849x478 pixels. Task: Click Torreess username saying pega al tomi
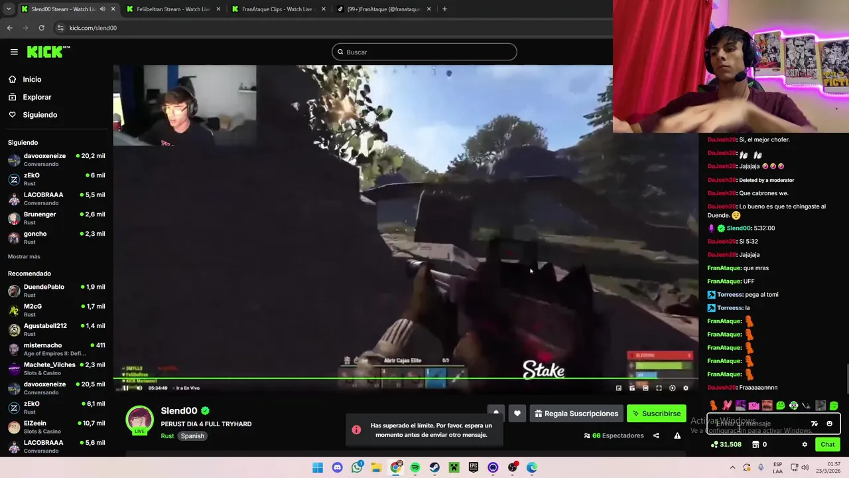tap(730, 295)
